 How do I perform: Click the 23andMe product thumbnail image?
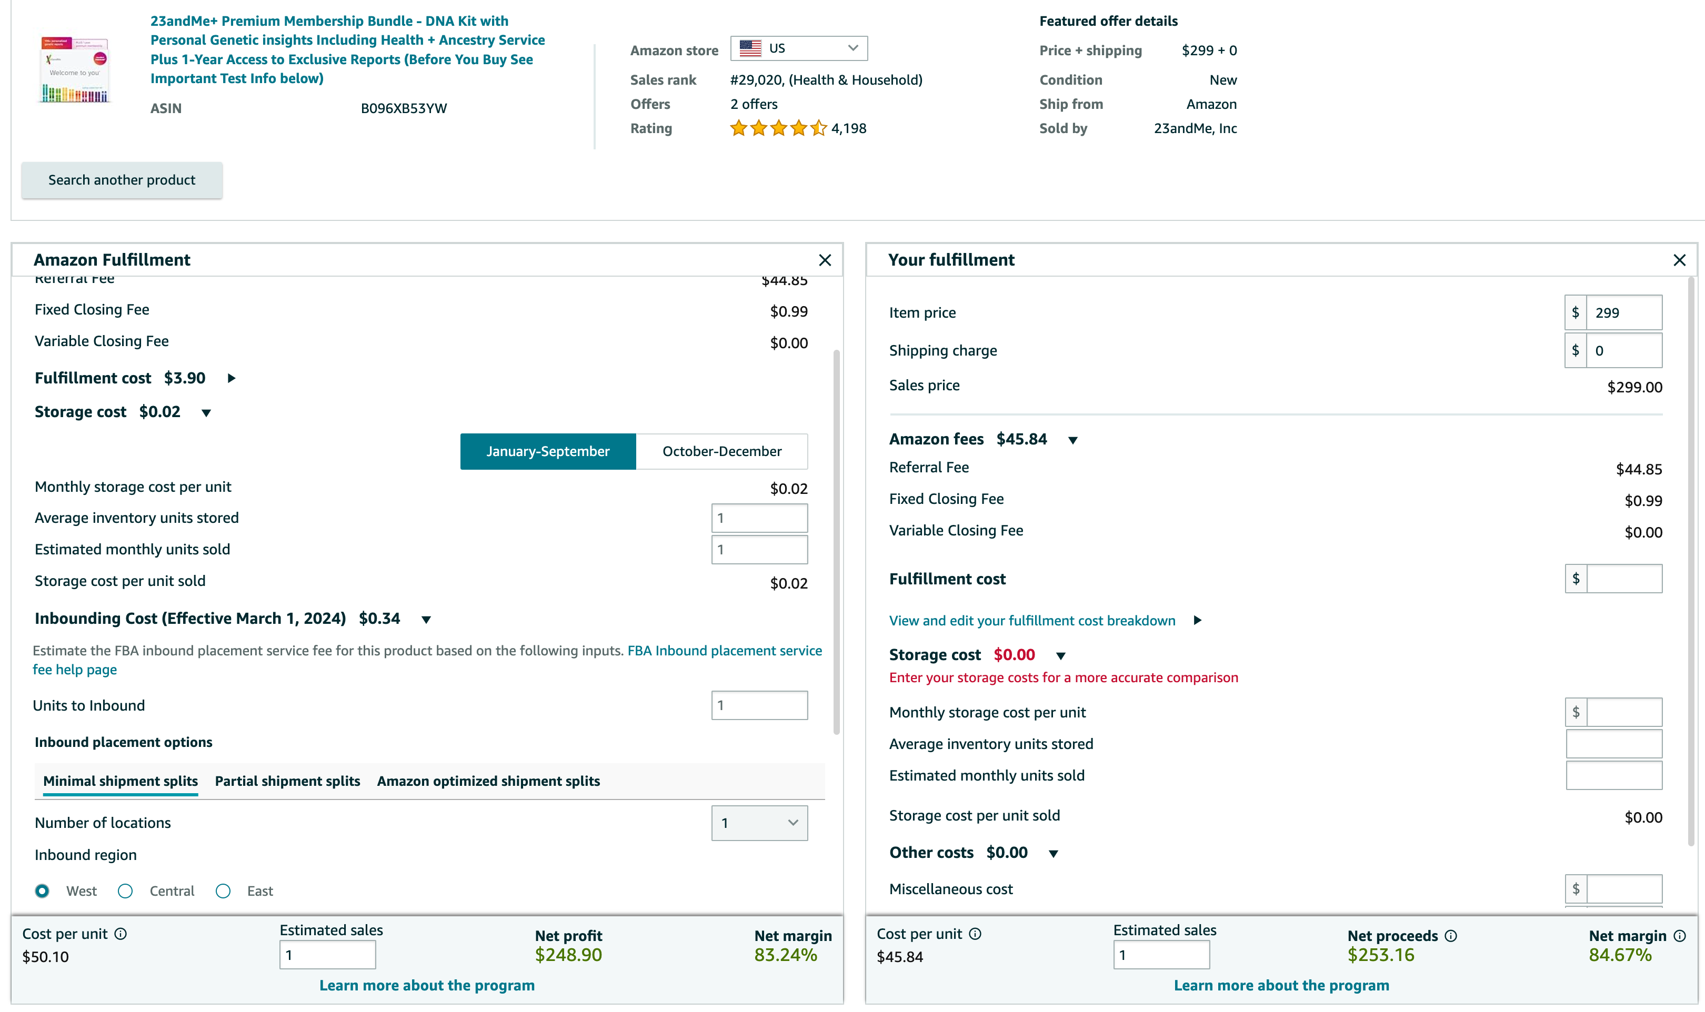coord(74,70)
